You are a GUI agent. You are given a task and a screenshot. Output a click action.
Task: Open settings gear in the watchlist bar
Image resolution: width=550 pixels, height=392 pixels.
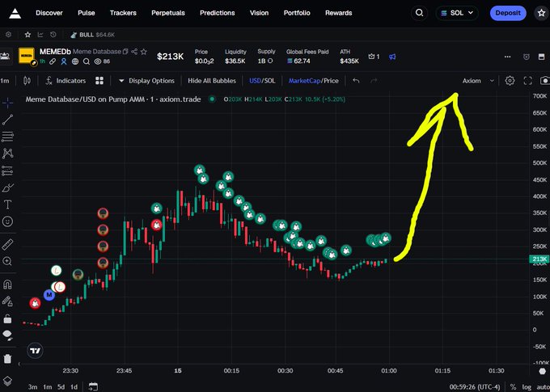[8, 35]
